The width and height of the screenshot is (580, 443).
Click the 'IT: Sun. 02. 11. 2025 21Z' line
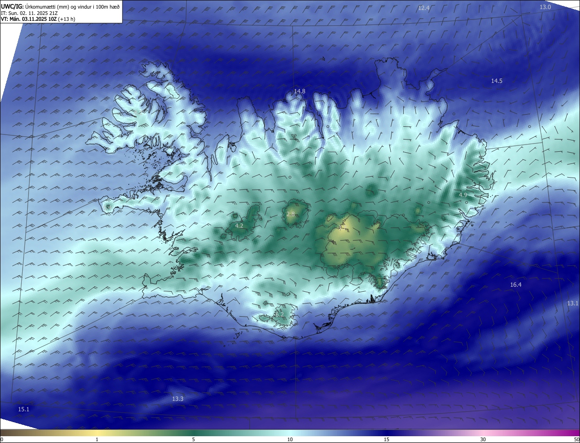pyautogui.click(x=29, y=13)
